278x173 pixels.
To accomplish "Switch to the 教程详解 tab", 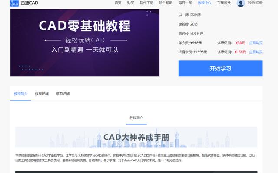I will pos(42,93).
